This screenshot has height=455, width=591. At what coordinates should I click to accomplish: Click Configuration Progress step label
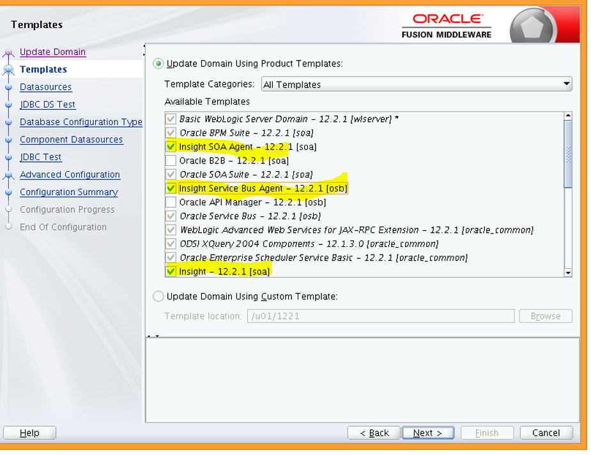[x=67, y=209]
